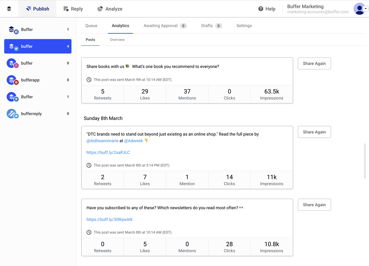The image size is (369, 266).
Task: Click the vertical scrollbar on the right
Action: coord(365,160)
